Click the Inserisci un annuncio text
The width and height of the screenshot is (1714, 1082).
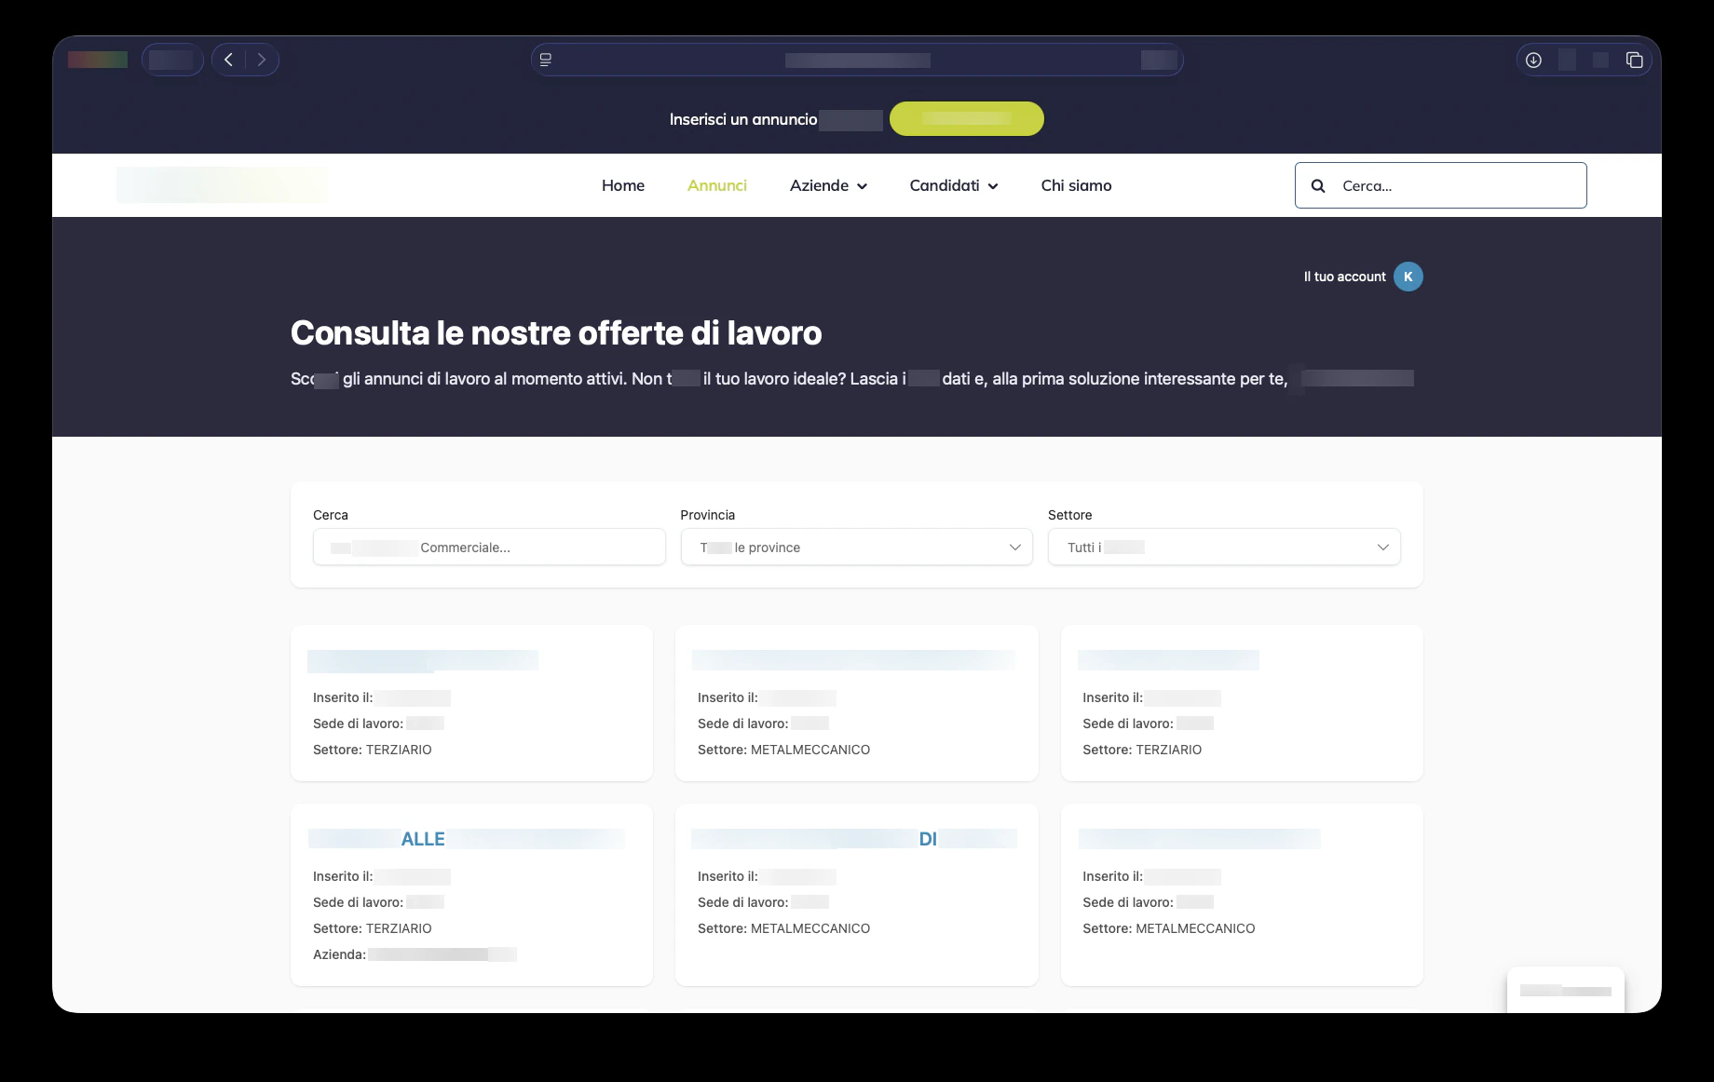click(743, 119)
